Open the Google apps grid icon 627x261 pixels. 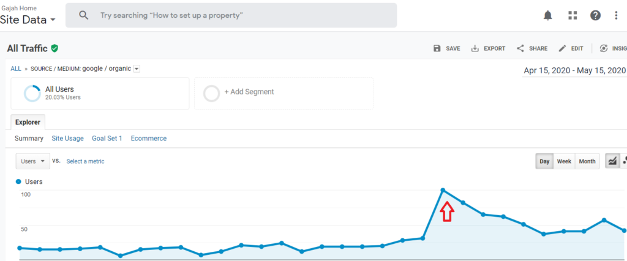pyautogui.click(x=573, y=16)
